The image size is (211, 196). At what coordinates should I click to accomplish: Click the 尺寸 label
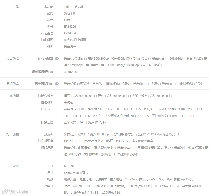50,173
